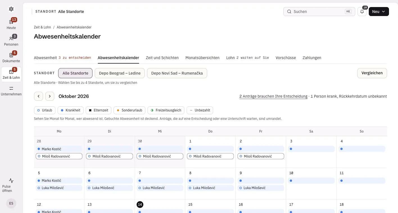Open notifications bell with 10 badge
Image resolution: width=398 pixels, height=213 pixels.
coord(362,12)
